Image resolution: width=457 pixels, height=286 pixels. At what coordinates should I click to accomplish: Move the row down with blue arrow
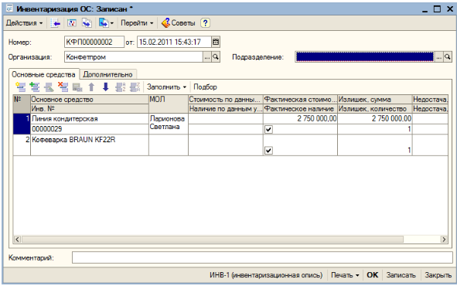pyautogui.click(x=105, y=87)
